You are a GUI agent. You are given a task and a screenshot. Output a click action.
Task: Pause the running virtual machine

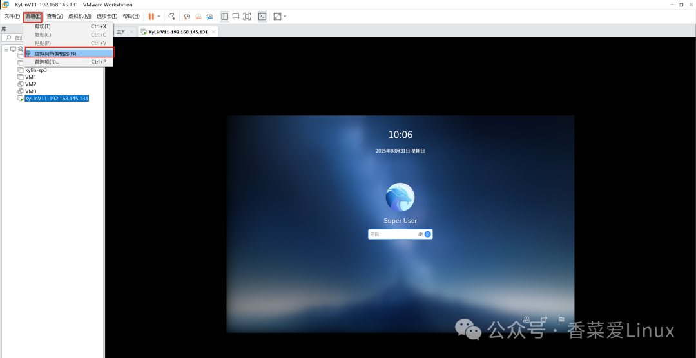click(151, 16)
